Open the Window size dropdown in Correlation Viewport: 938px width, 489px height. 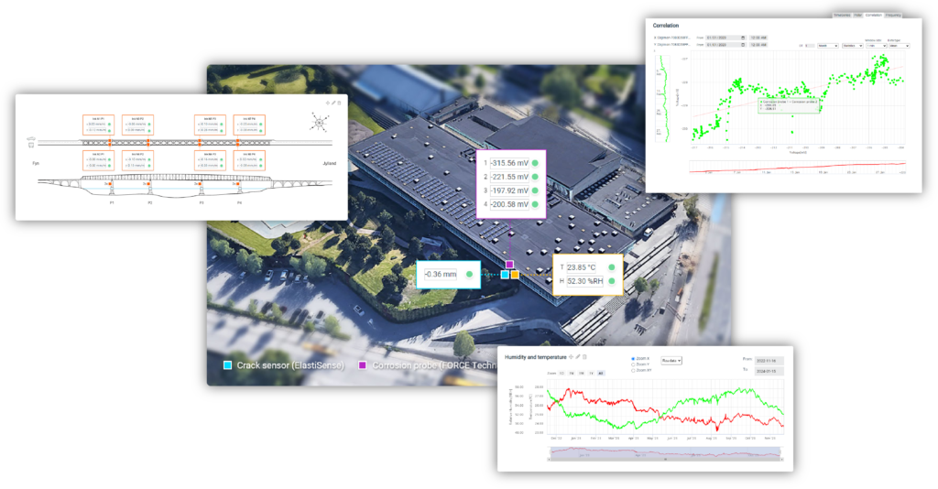[878, 44]
